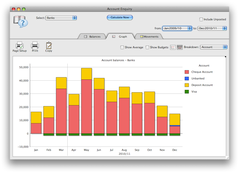Toggle the Show Average checkbox
This screenshot has width=239, height=173.
122,47
